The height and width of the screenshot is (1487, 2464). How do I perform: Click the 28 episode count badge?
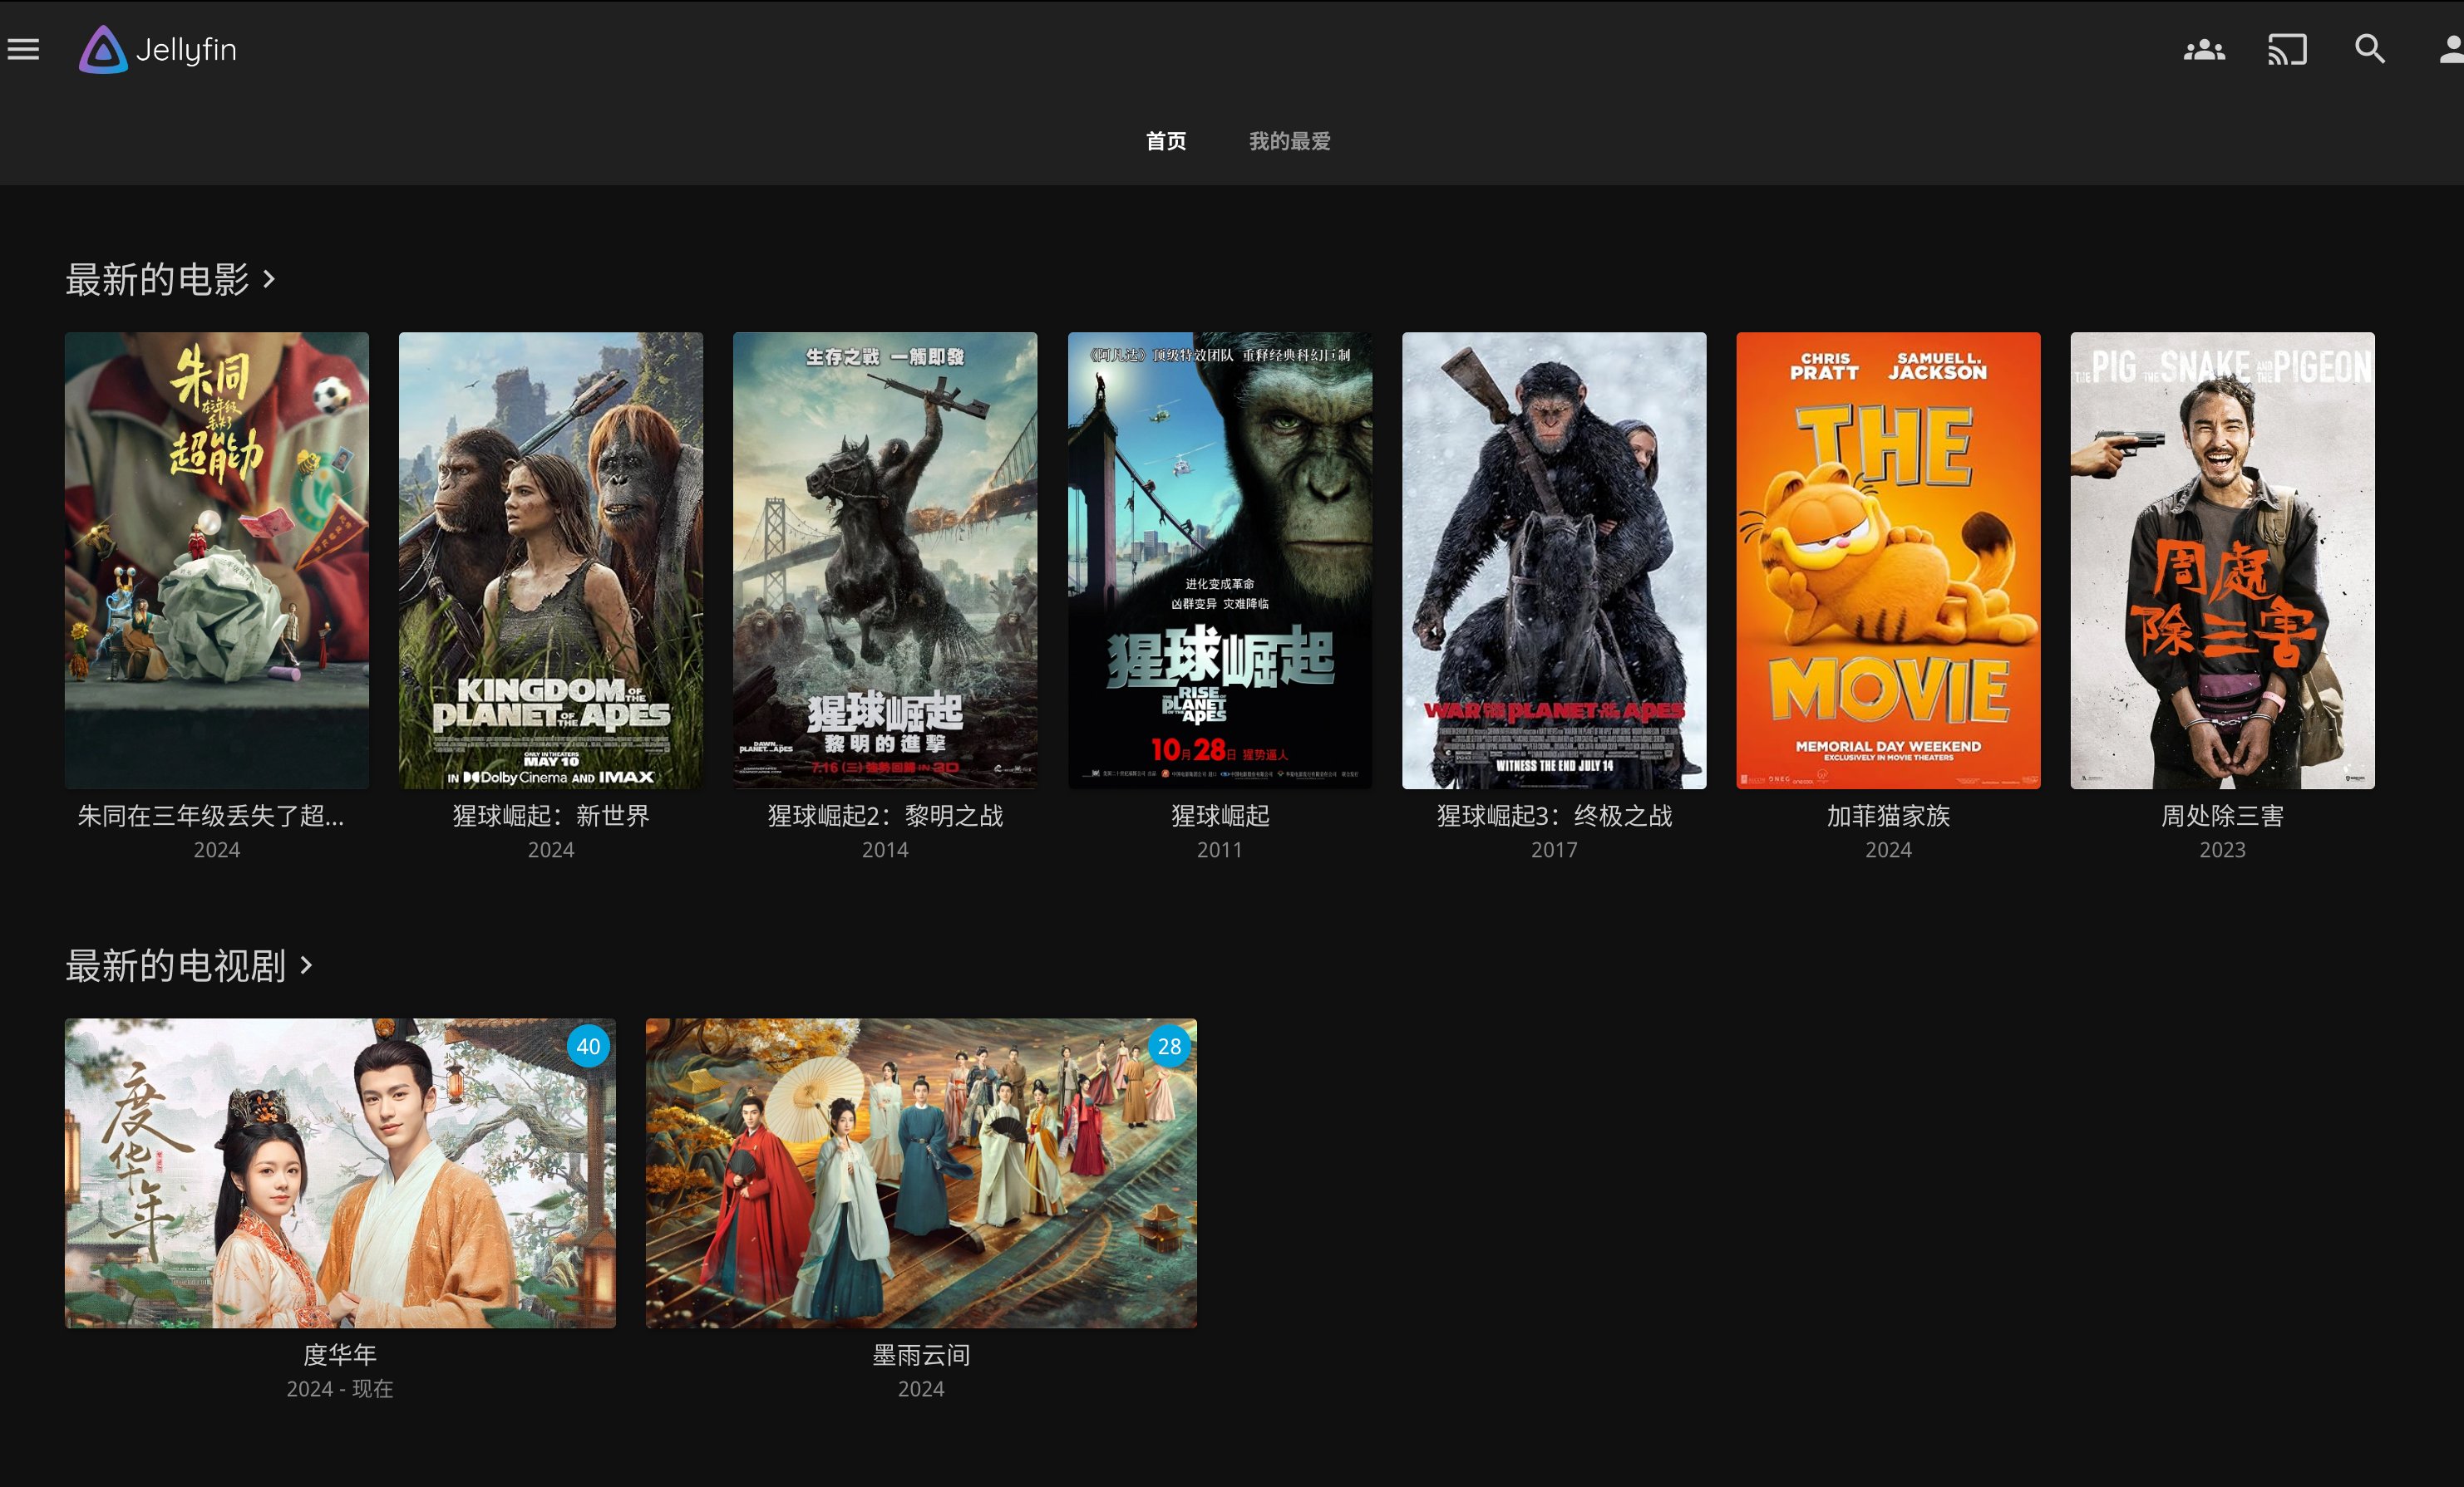click(x=1169, y=1046)
